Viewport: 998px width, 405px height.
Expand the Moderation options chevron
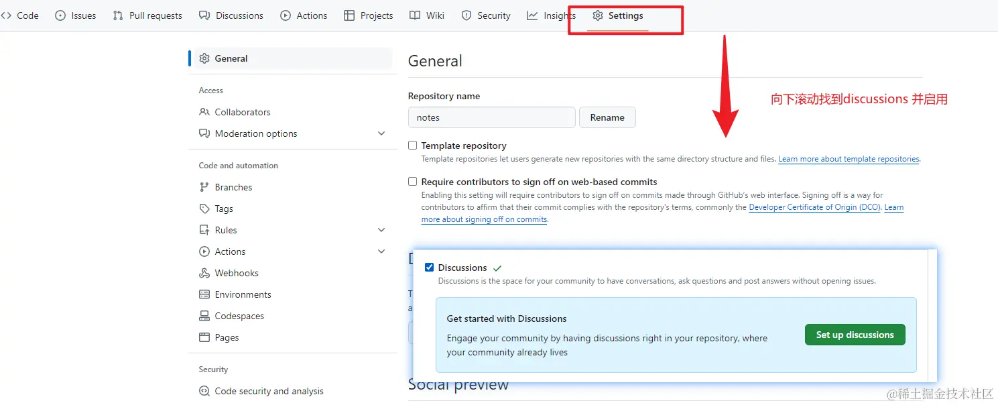click(x=381, y=133)
